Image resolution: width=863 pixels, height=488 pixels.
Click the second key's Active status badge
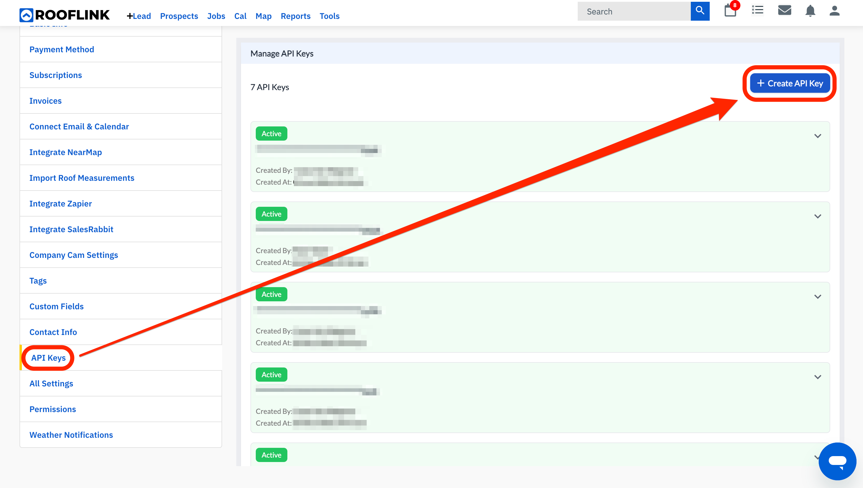[x=271, y=214]
